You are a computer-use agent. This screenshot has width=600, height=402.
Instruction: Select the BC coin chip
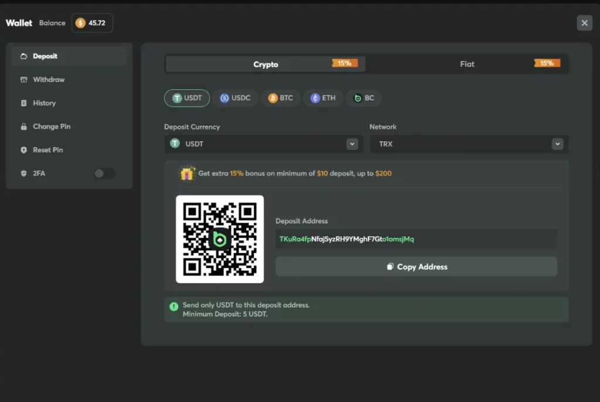coord(364,98)
